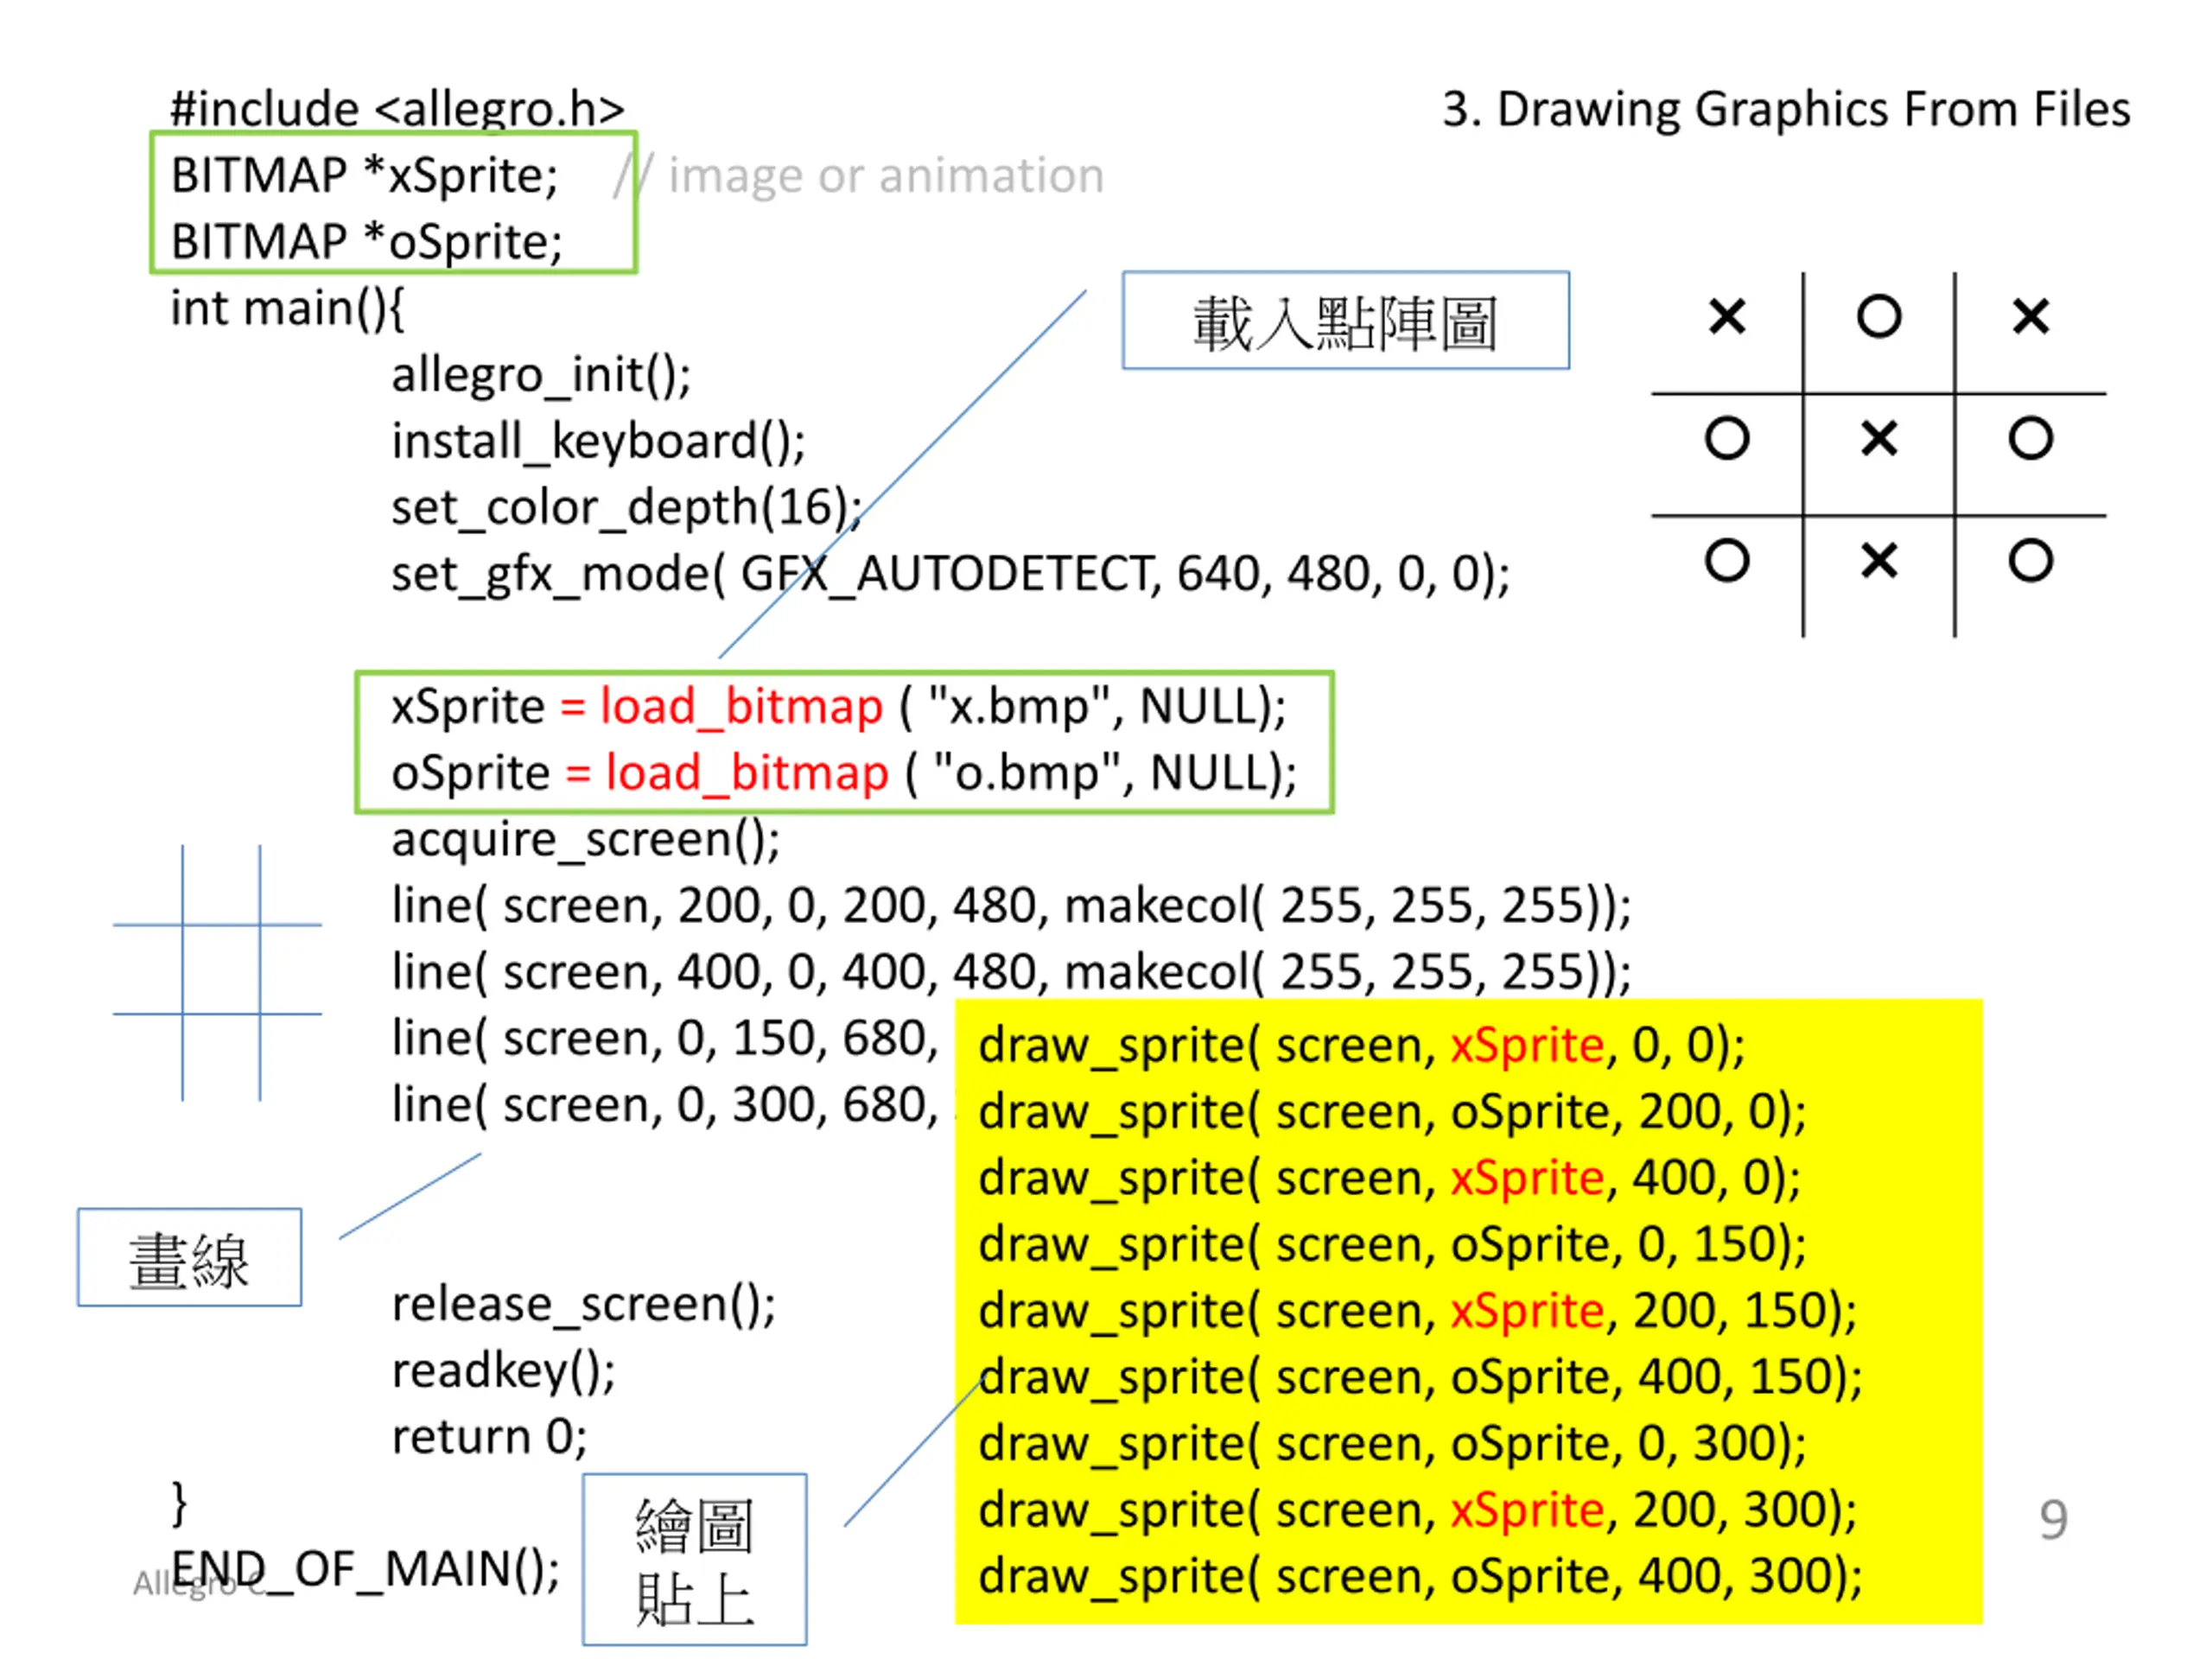
Task: Click the red load_bitmap text for x.bmp
Action: [x=741, y=707]
